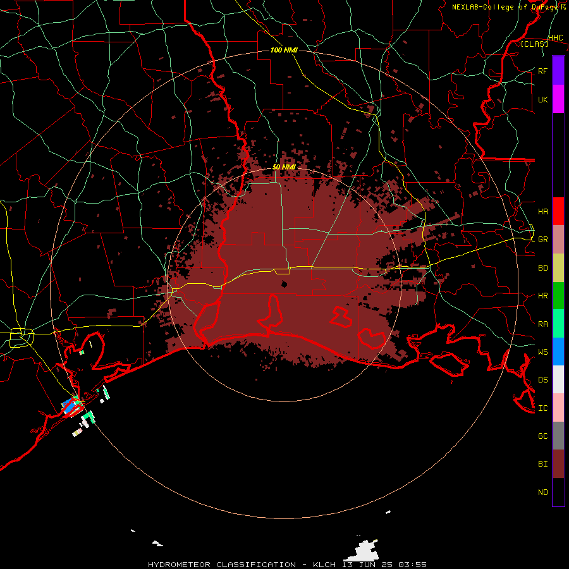Click the BI legend label
Screen dimensions: 569x569
click(x=542, y=464)
